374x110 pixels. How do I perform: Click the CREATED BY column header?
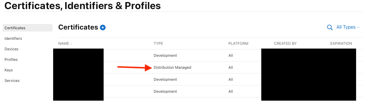(x=285, y=44)
